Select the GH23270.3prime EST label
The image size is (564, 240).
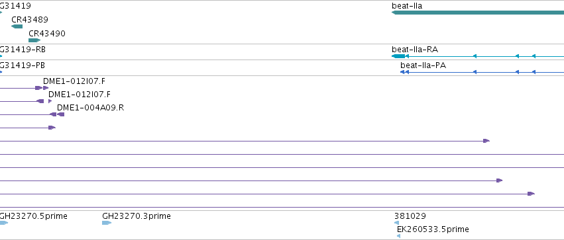click(137, 216)
